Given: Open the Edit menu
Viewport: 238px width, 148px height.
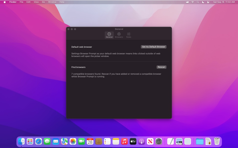Looking at the screenshot, I should point(28,2).
